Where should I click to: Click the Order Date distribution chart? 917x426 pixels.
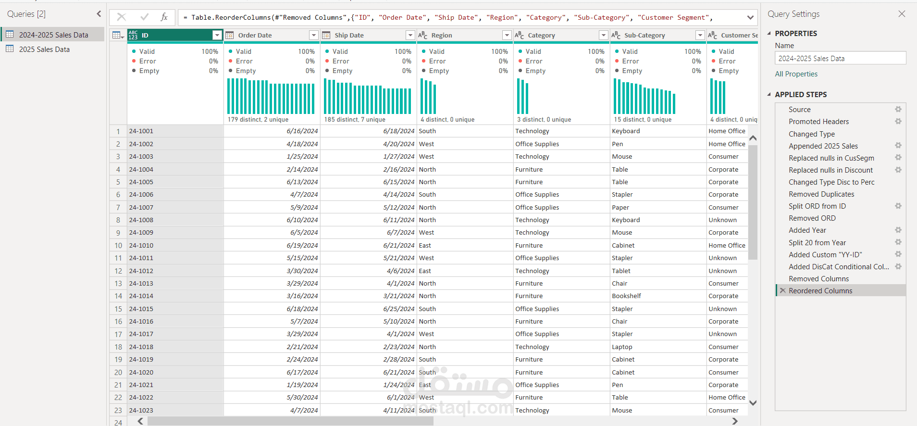pyautogui.click(x=271, y=96)
